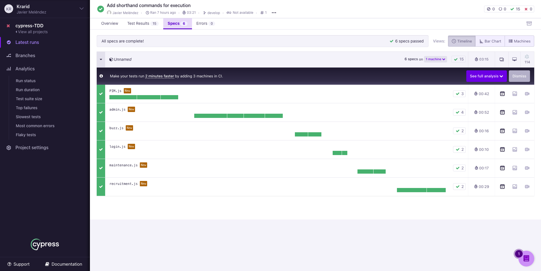Open the Test Results tab
541x271 pixels.
tap(143, 23)
